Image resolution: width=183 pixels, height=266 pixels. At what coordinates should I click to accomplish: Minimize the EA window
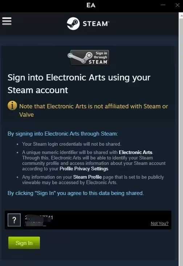tap(163, 5)
